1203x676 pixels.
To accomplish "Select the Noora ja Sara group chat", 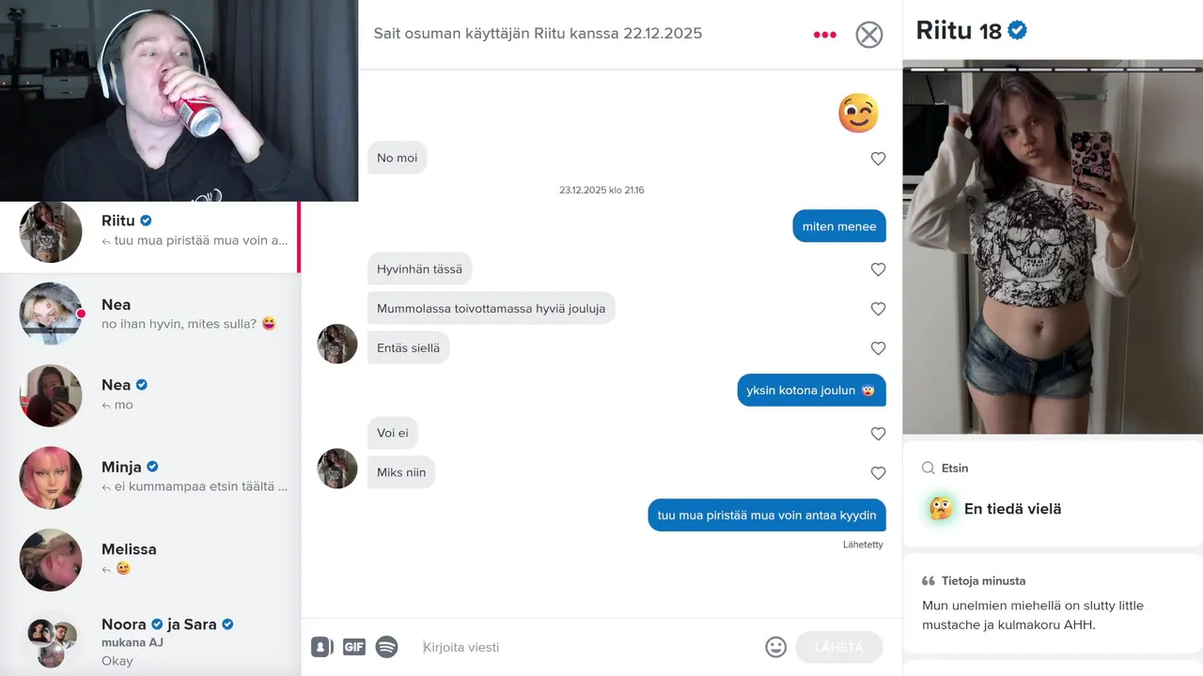I will 150,639.
